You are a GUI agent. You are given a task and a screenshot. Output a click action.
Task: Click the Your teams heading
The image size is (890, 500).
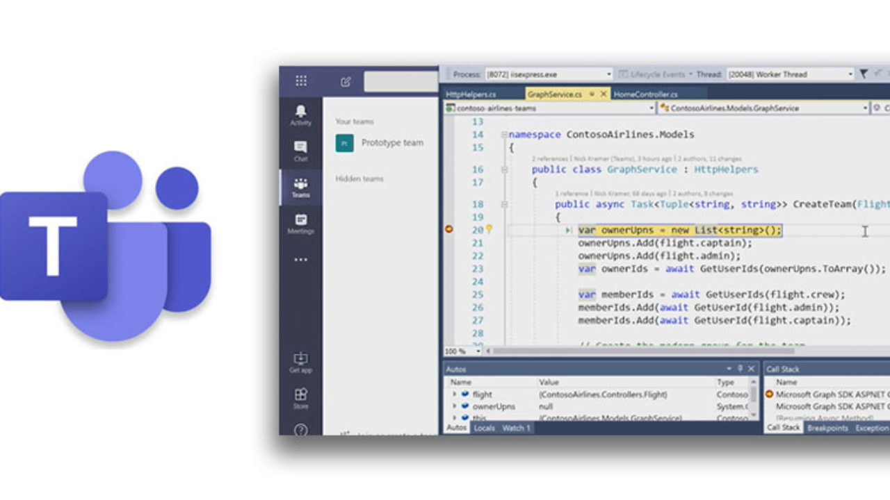[x=355, y=122]
